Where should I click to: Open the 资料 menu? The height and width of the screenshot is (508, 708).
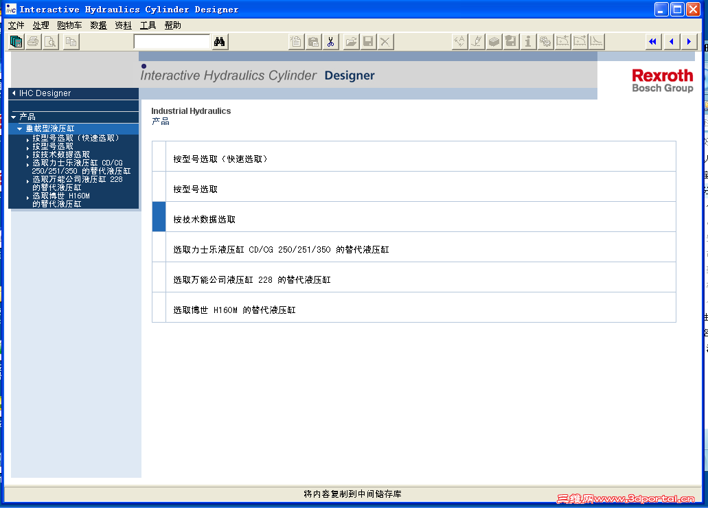click(124, 25)
